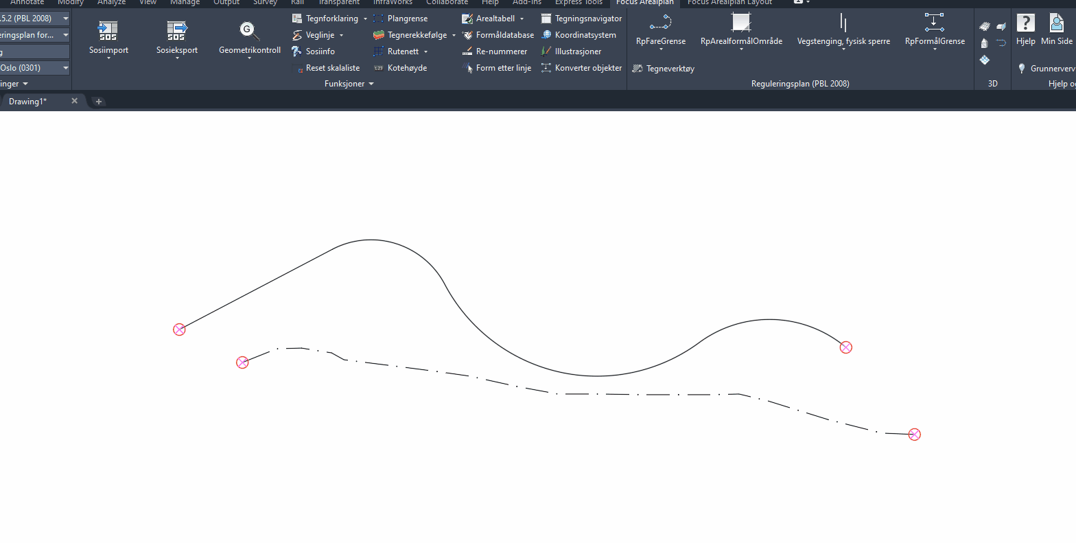
Task: Choose Vegstenging, fysisk sperre tool
Action: pyautogui.click(x=843, y=23)
